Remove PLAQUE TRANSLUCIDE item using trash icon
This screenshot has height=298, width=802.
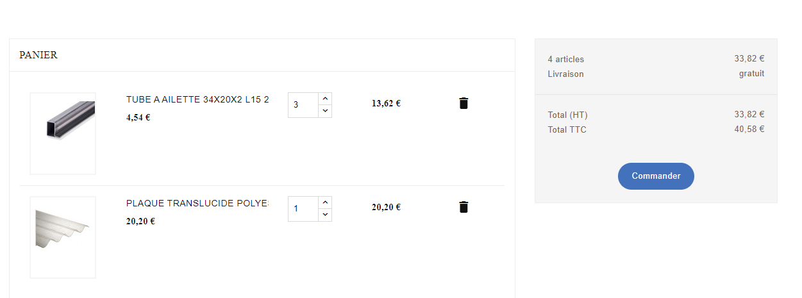(464, 207)
